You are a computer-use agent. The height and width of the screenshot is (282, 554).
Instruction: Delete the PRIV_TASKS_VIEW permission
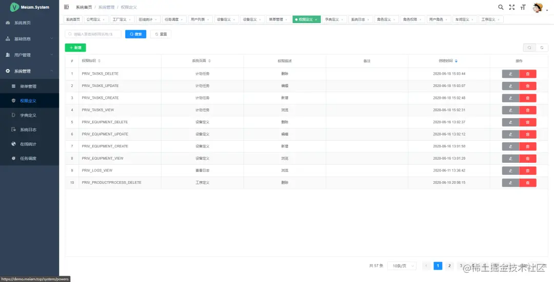[528, 110]
